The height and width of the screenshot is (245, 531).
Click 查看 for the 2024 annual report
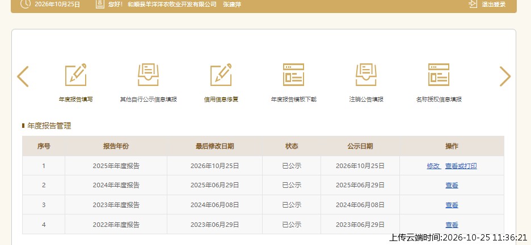tap(452, 185)
